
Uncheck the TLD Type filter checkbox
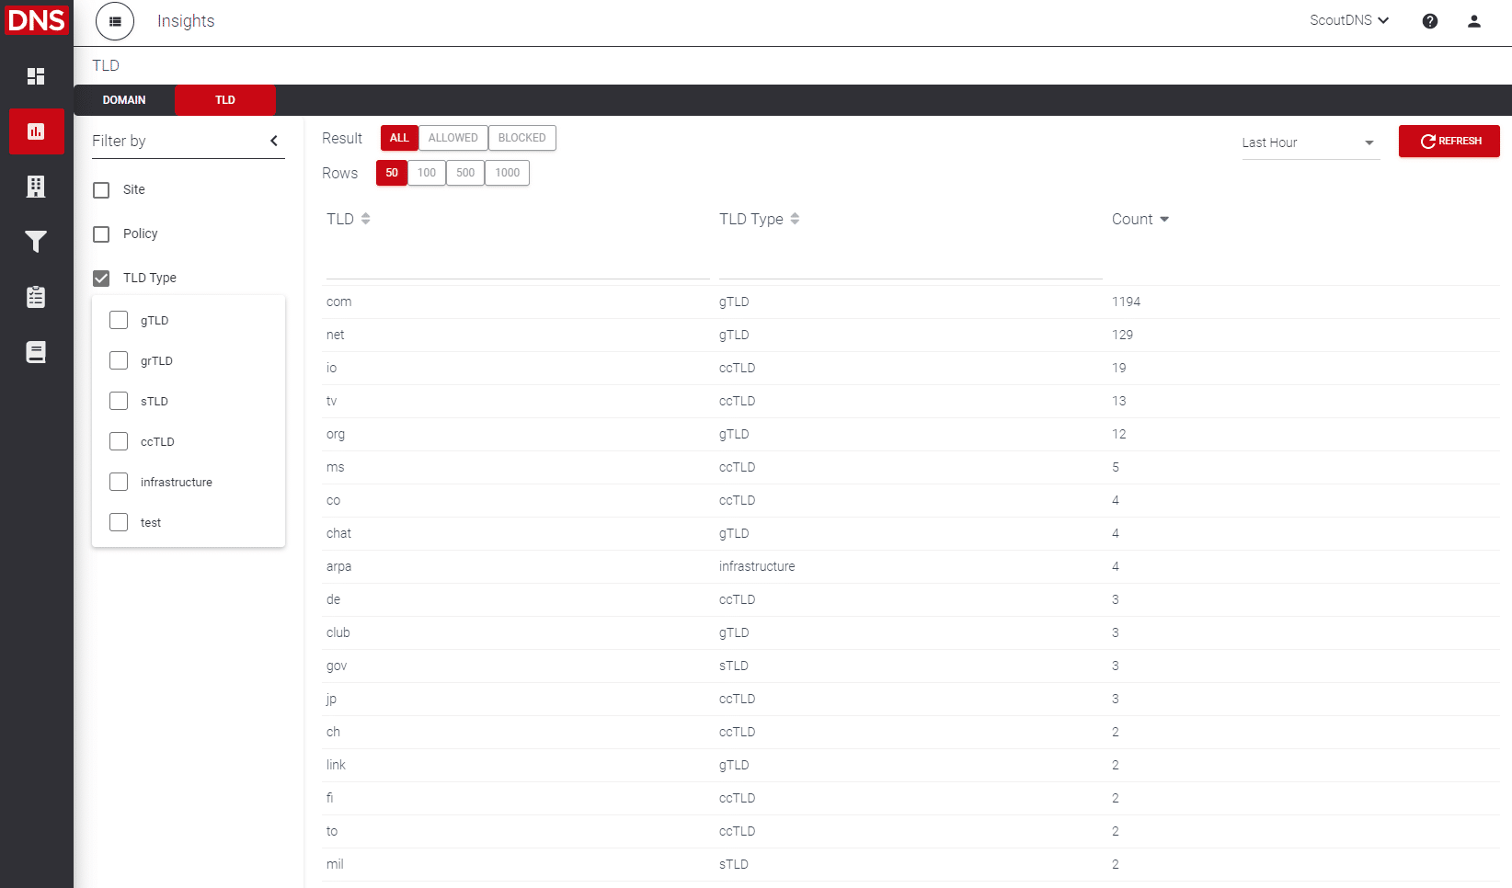point(101,279)
